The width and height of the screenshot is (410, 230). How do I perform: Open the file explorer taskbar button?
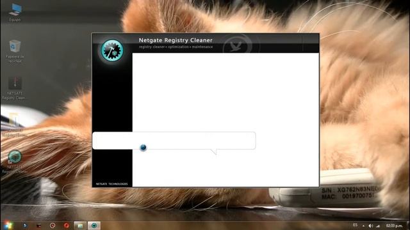coord(80,226)
